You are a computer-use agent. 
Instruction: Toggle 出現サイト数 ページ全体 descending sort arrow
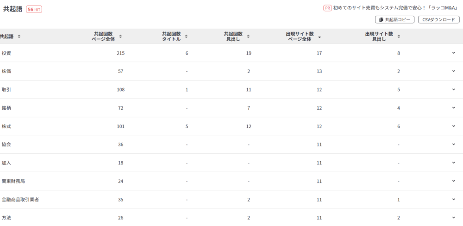pos(319,37)
